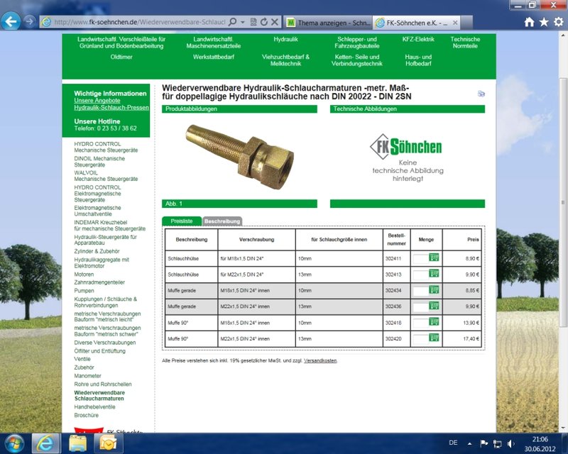The image size is (568, 454).
Task: Open Hydraulik-Schlauch-Pressen link in sidebar
Action: click(111, 108)
